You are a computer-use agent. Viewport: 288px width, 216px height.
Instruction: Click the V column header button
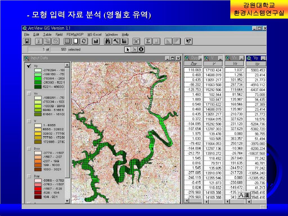(x=213, y=64)
